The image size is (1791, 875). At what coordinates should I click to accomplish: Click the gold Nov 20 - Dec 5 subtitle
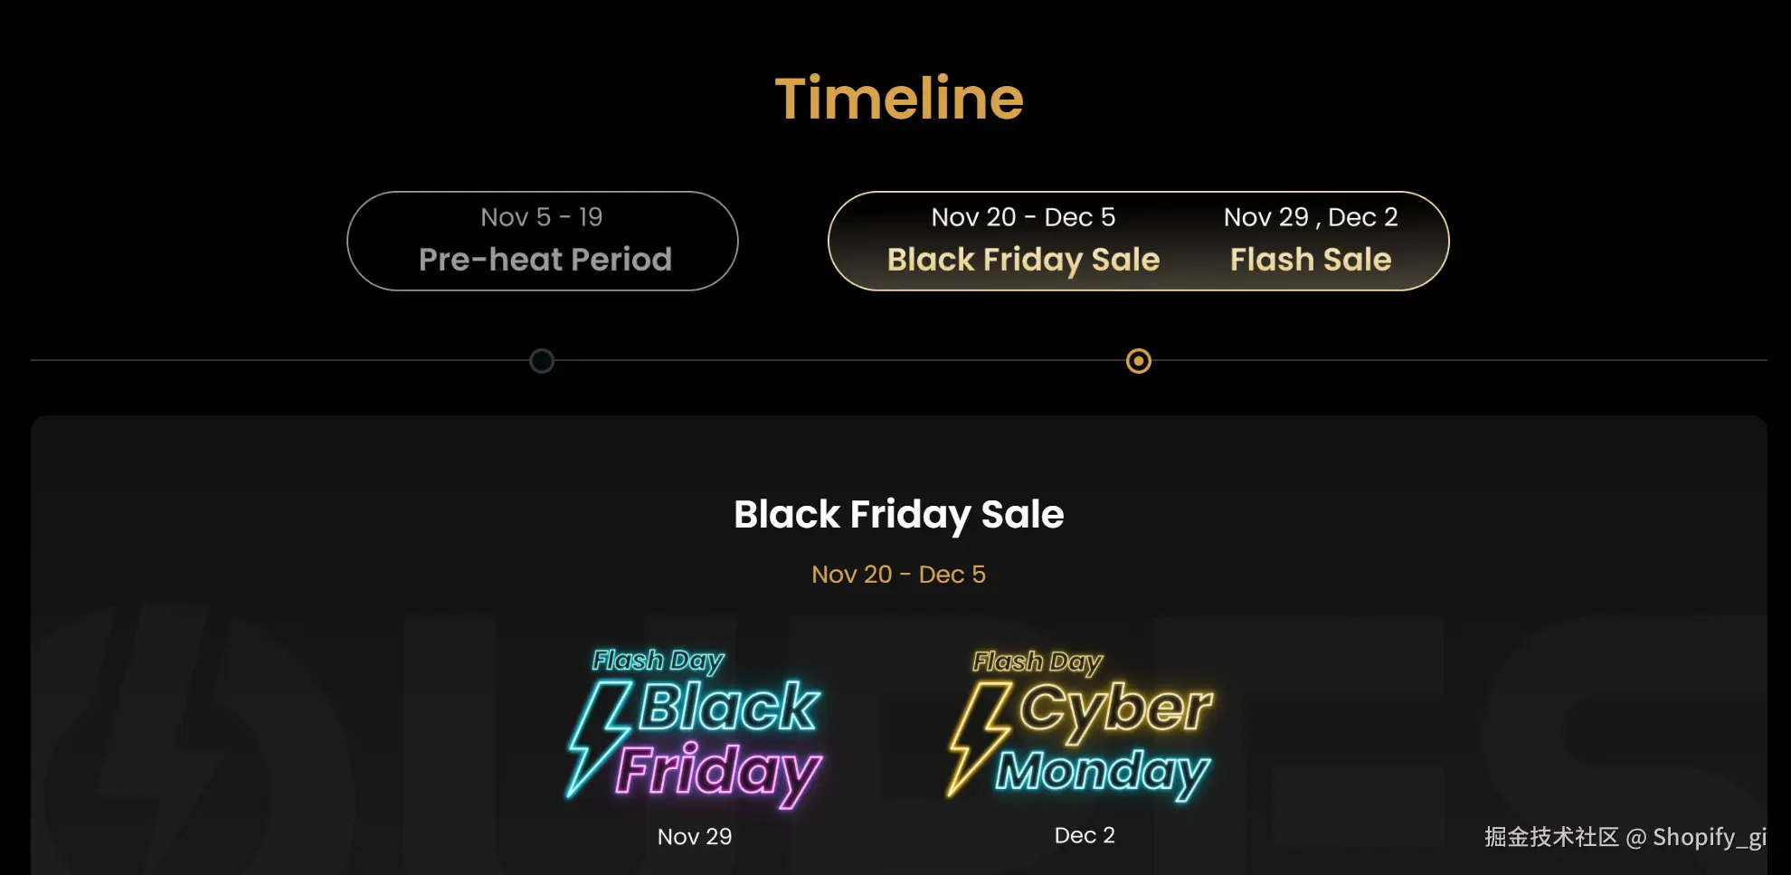click(899, 575)
